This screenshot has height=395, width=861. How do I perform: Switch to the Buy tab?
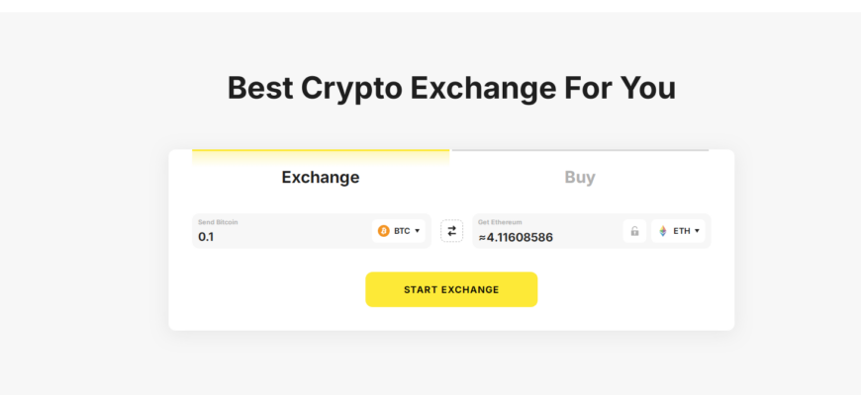click(580, 177)
